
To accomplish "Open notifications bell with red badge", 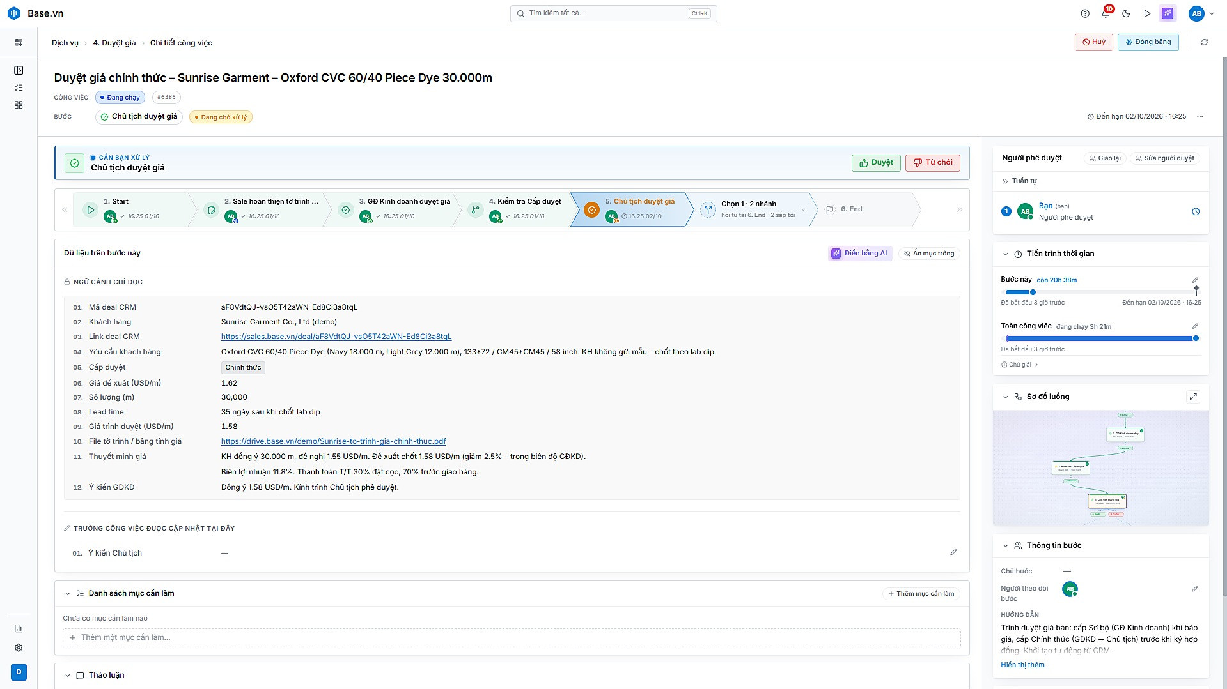I will 1106,13.
